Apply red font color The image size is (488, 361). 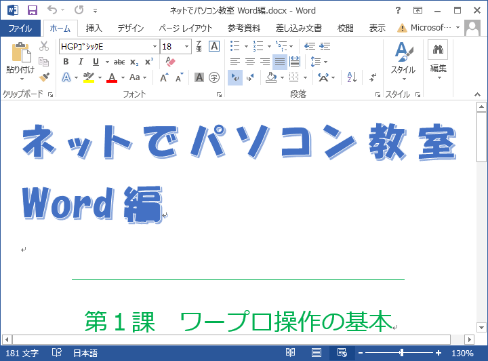click(112, 77)
